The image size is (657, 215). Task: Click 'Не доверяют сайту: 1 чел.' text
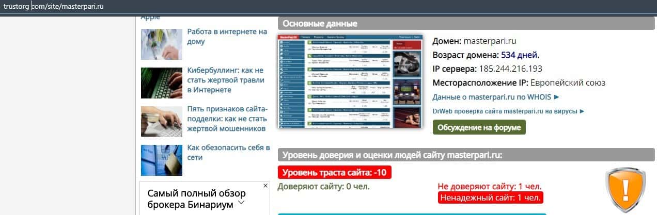coord(490,187)
